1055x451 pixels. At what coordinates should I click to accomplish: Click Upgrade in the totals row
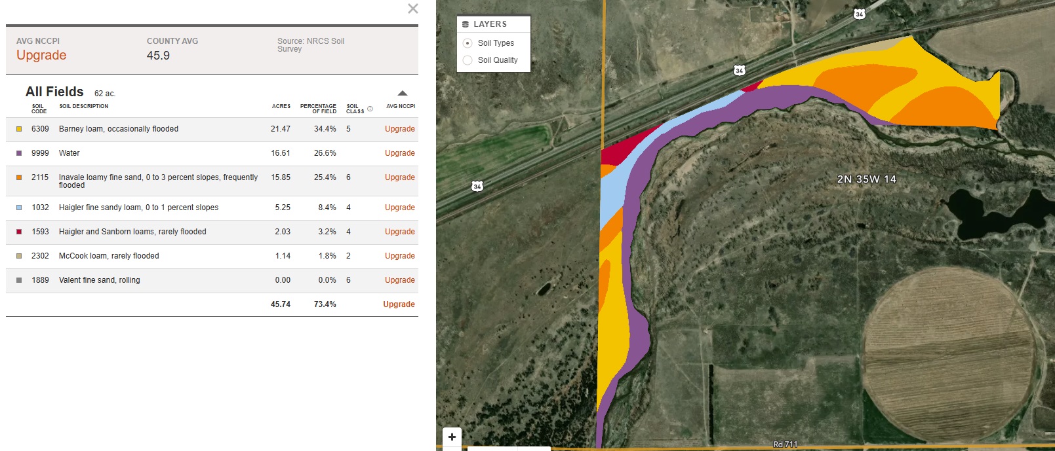click(399, 304)
